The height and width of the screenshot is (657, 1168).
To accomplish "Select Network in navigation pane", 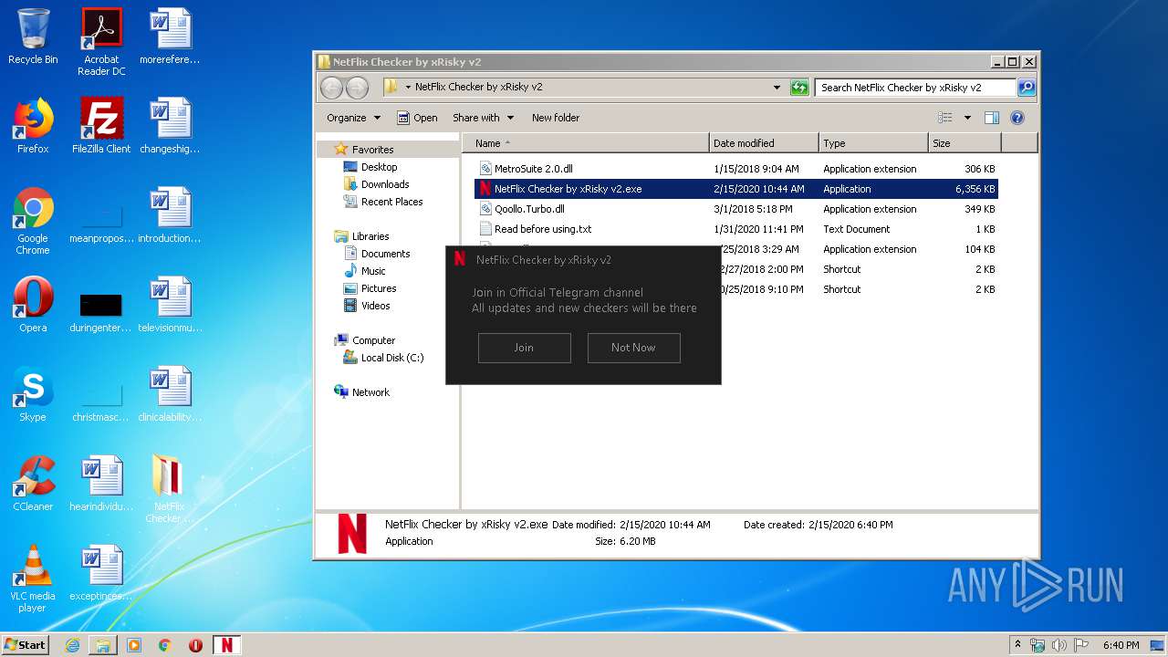I will [362, 392].
